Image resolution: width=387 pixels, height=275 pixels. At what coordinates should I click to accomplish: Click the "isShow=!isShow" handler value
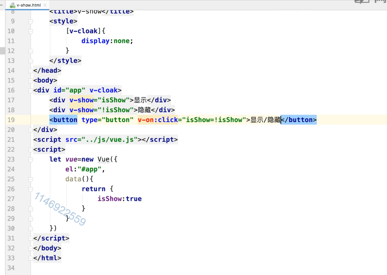tap(214, 120)
